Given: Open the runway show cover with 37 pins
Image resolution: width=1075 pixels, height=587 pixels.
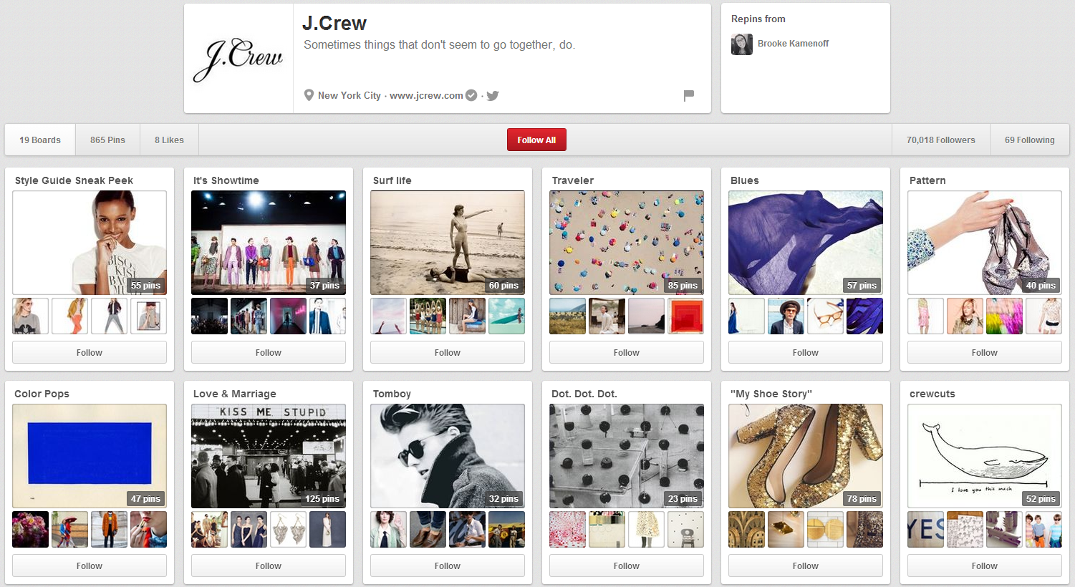Looking at the screenshot, I should pos(269,243).
